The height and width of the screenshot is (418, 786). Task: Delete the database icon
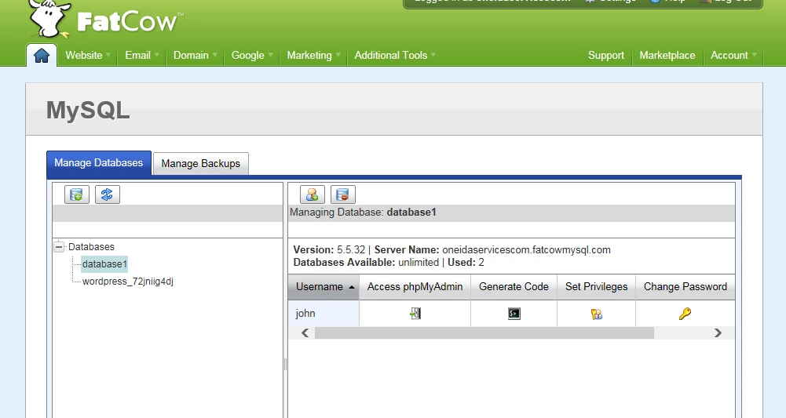click(343, 194)
